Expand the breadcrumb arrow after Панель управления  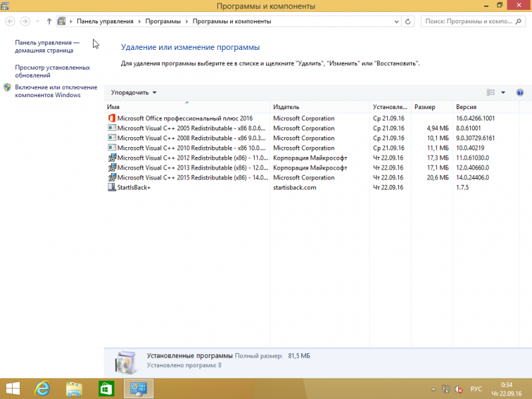pyautogui.click(x=140, y=21)
